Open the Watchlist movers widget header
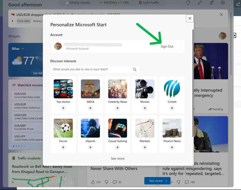Screen dimensions: 241x190 (27, 85)
